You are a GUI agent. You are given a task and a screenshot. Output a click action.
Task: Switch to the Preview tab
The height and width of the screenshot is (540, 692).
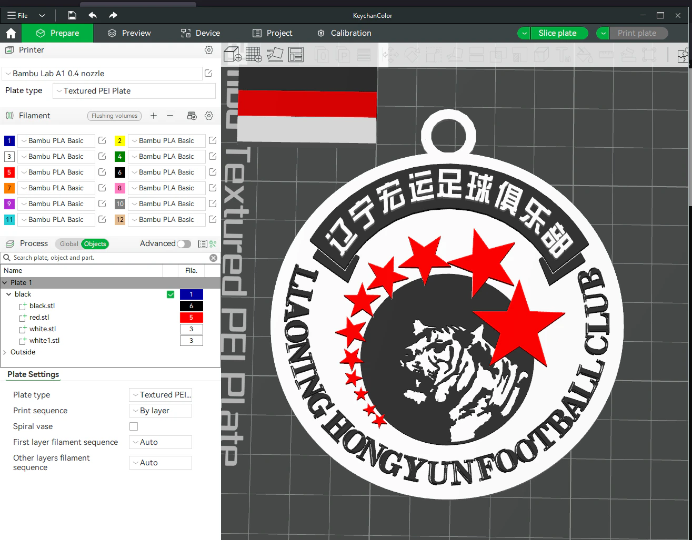[x=129, y=33]
